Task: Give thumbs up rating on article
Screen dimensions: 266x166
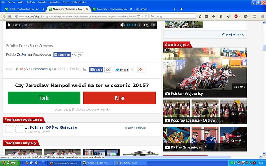Action: pos(17,69)
